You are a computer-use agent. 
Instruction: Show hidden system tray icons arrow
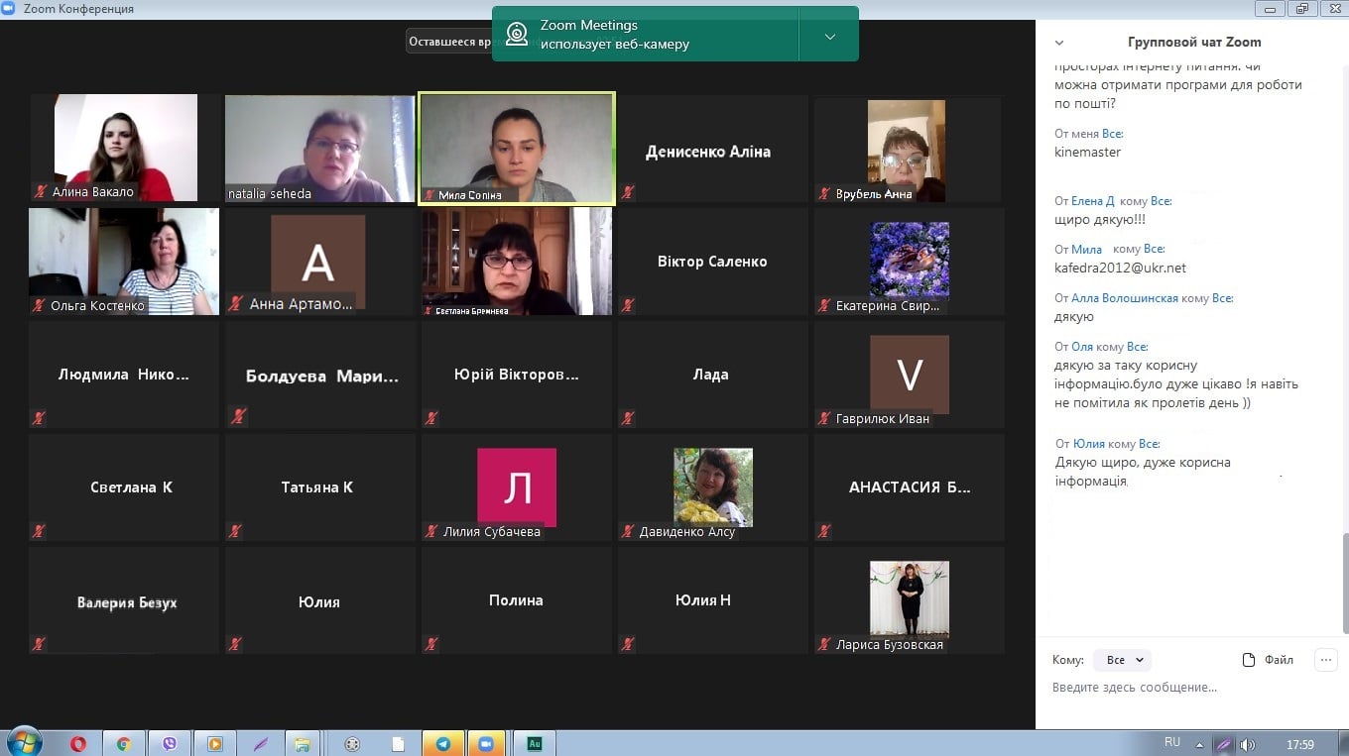tap(1200, 744)
